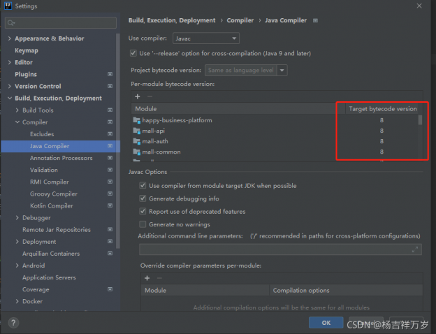Click the help question mark icon

click(14, 323)
